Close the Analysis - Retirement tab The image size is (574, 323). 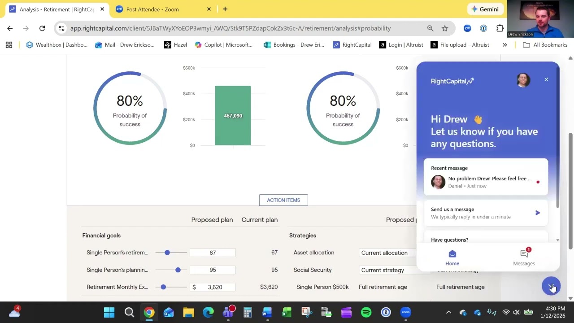pyautogui.click(x=102, y=9)
